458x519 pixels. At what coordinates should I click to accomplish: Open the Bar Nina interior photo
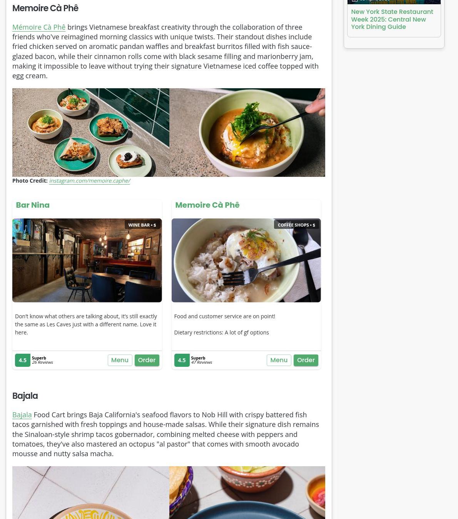click(87, 260)
